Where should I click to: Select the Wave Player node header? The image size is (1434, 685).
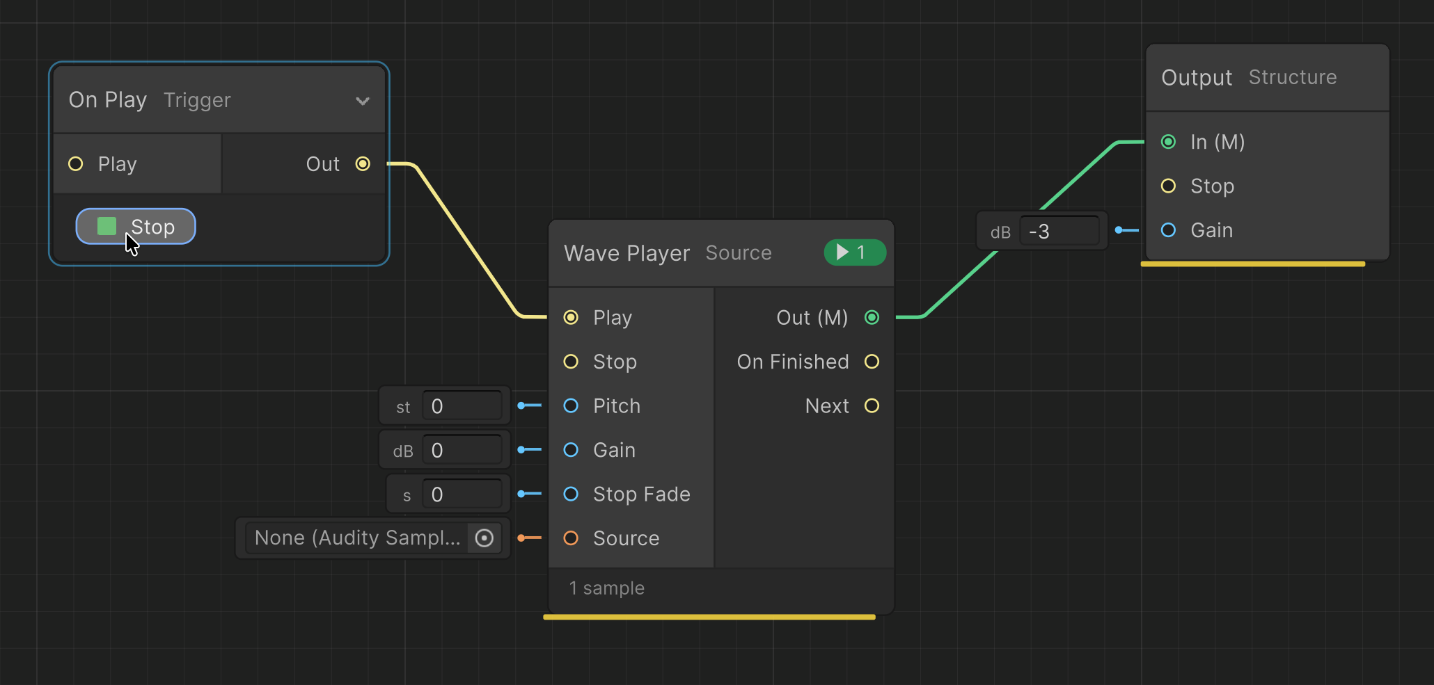tap(721, 253)
